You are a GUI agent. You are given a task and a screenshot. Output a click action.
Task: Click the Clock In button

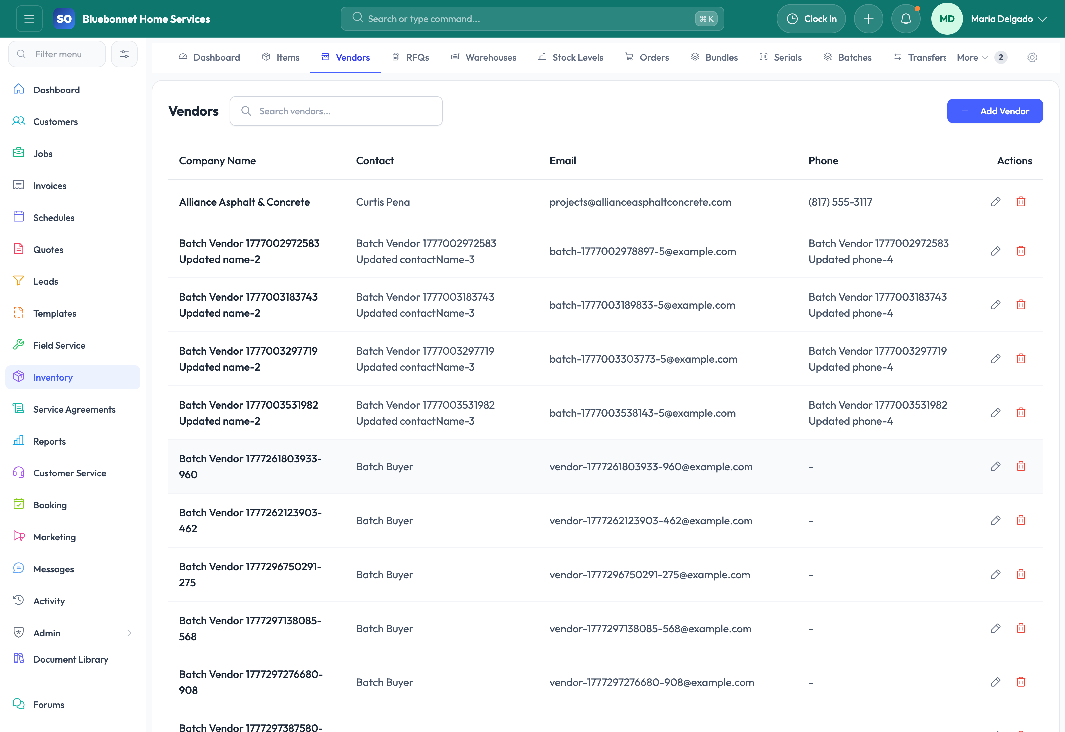point(811,19)
